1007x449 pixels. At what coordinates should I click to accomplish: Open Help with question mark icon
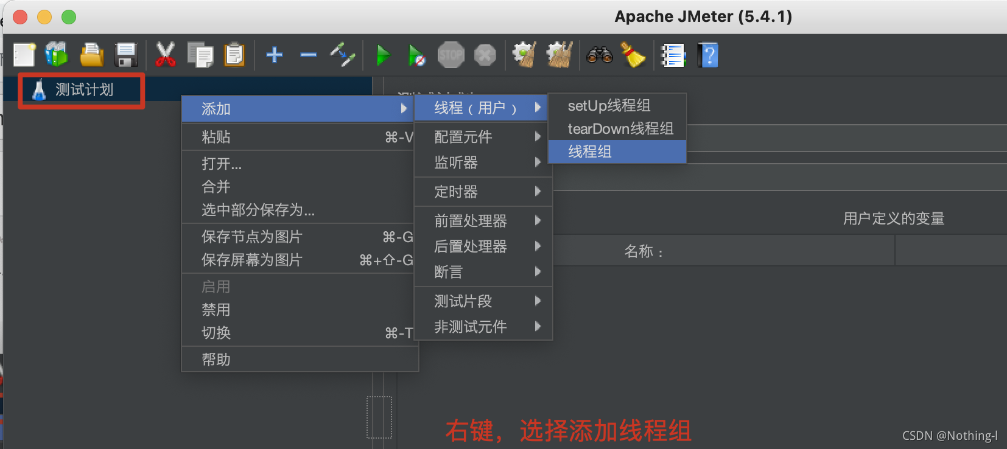[708, 55]
